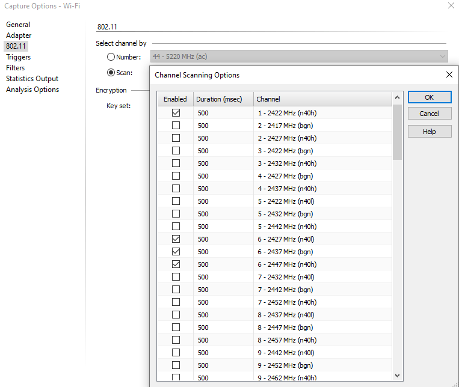459x387 pixels.
Task: Open the General options page
Action: [x=18, y=25]
